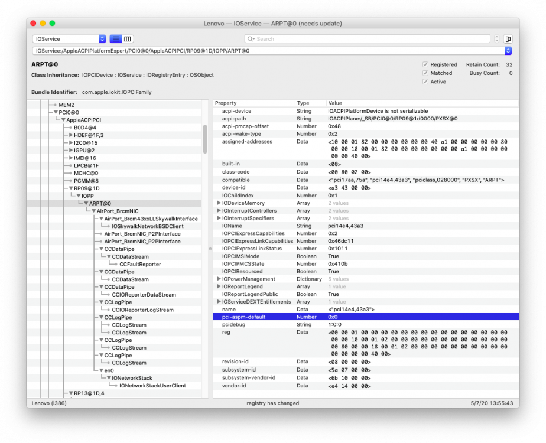Collapse the AppleACPIPCI node

pos(63,120)
